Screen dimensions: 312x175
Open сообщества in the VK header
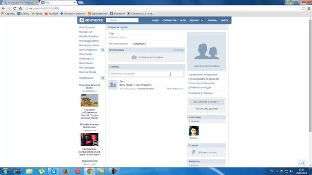click(169, 20)
